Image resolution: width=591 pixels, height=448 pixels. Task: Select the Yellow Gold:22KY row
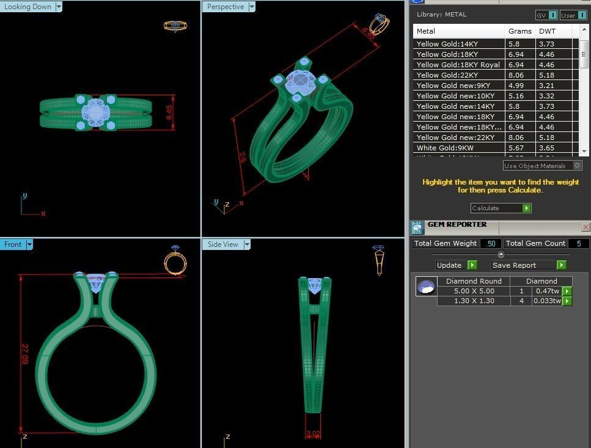(x=496, y=75)
